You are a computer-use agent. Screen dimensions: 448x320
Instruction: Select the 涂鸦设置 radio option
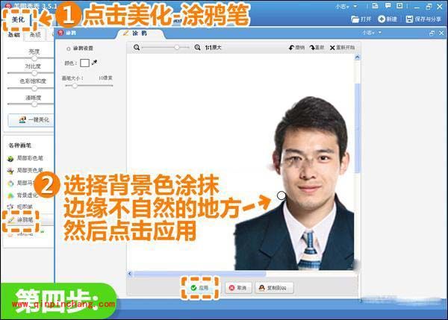pyautogui.click(x=68, y=48)
